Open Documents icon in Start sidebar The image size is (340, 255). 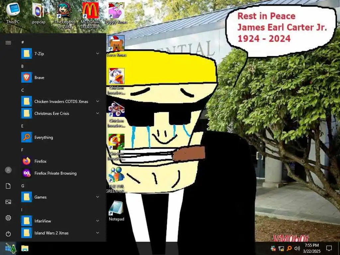[8, 186]
